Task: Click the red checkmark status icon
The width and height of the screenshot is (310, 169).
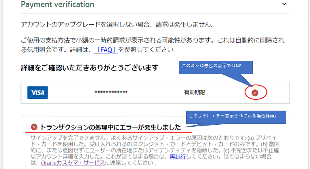Action: tap(255, 93)
